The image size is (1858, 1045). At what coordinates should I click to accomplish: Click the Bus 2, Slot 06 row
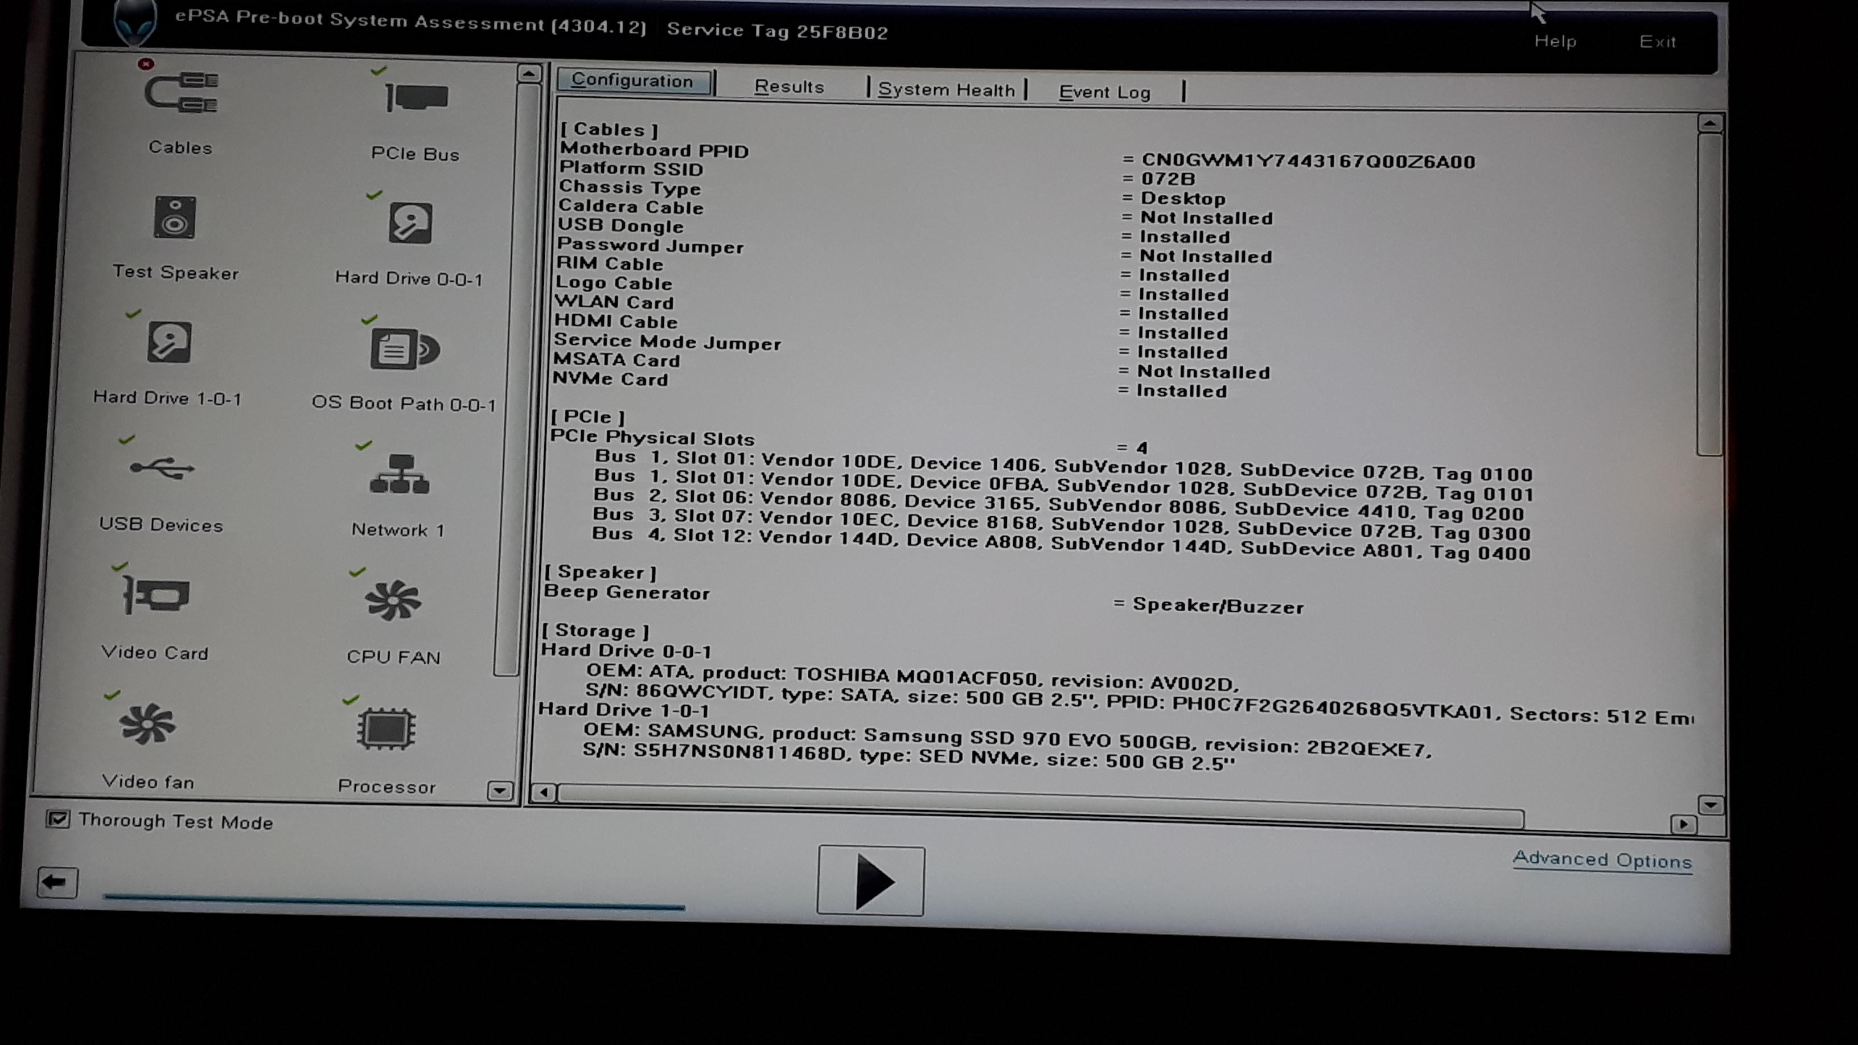point(1058,504)
